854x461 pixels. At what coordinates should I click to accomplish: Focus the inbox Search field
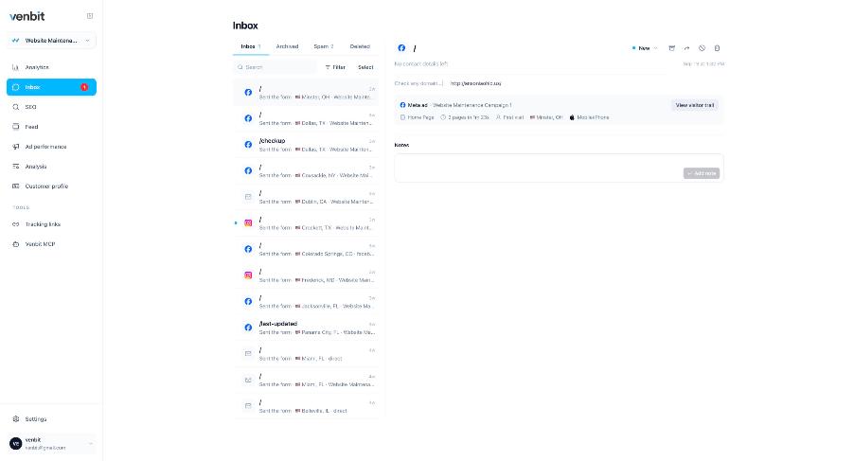(x=276, y=67)
